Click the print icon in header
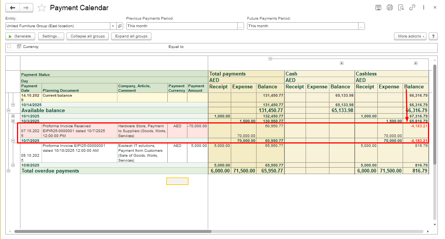Image resolution: width=445 pixels, height=239 pixels. click(389, 8)
